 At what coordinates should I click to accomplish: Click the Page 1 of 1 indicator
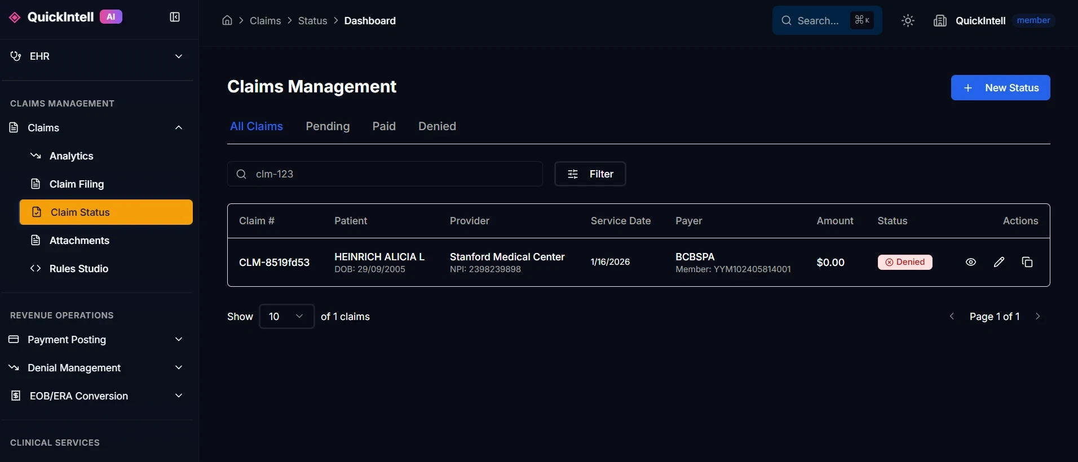pyautogui.click(x=995, y=317)
